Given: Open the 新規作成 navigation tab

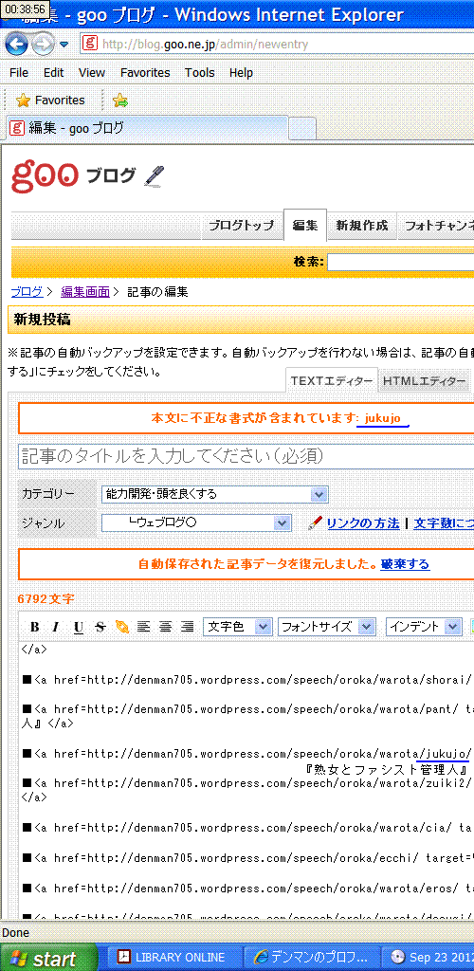Looking at the screenshot, I should 362,226.
